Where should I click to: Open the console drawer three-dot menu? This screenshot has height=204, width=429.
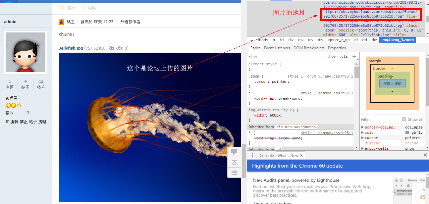pos(252,155)
